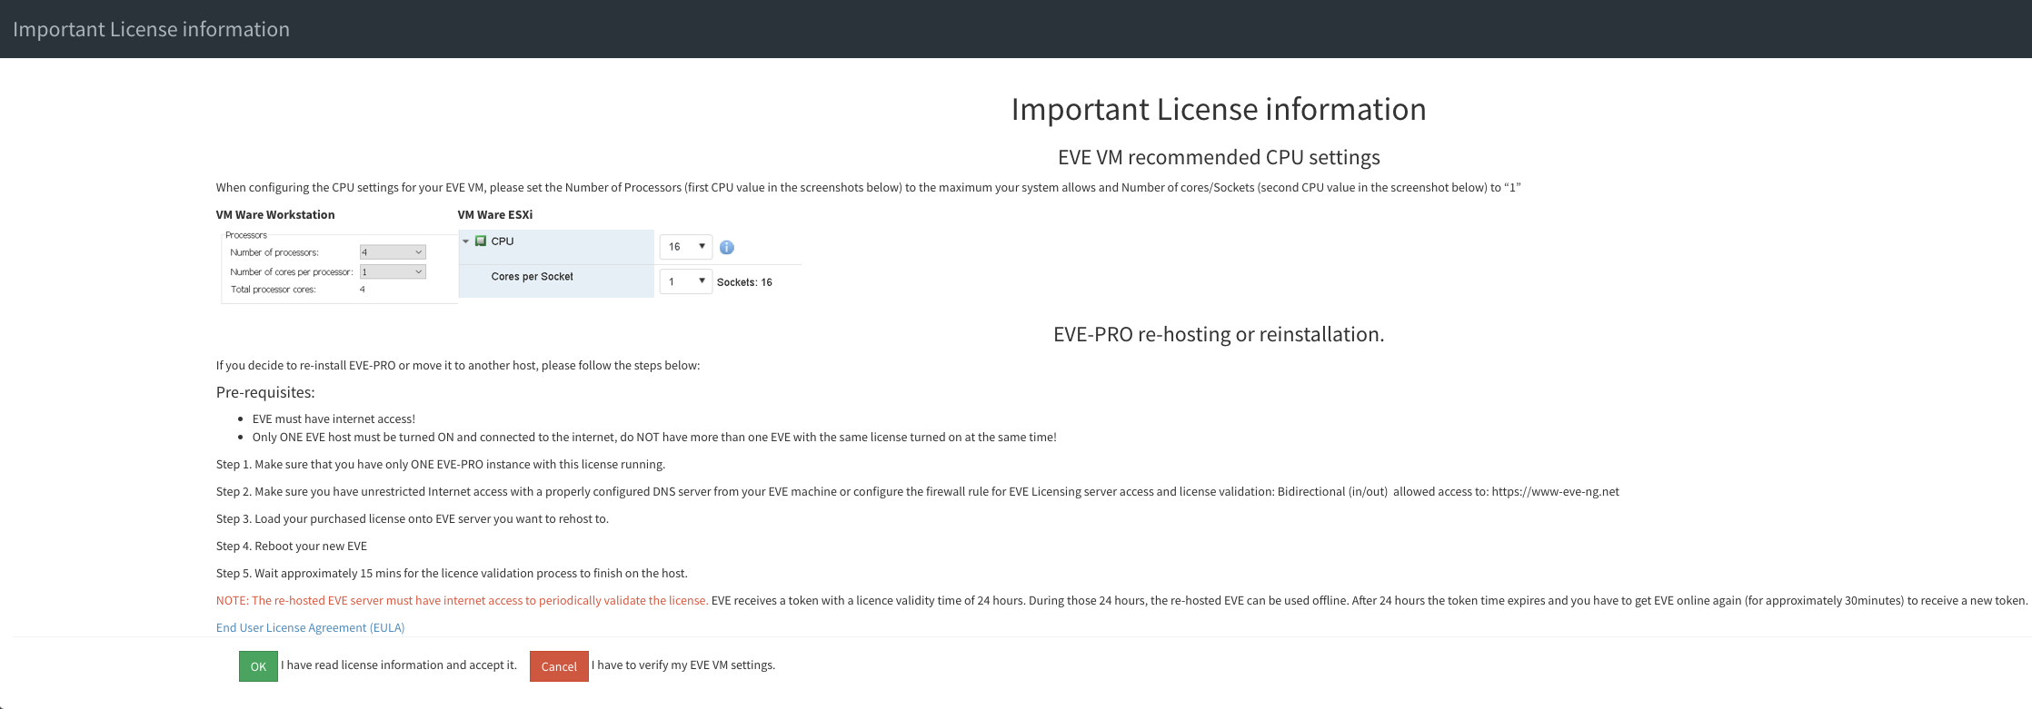Image resolution: width=2032 pixels, height=709 pixels.
Task: Click 'Sockets: 16' label
Action: (x=744, y=282)
